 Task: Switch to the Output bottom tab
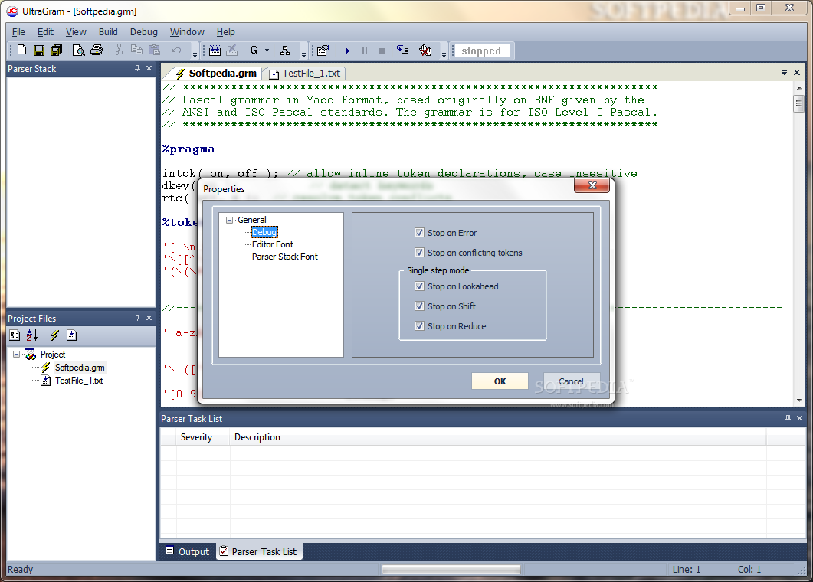(187, 551)
